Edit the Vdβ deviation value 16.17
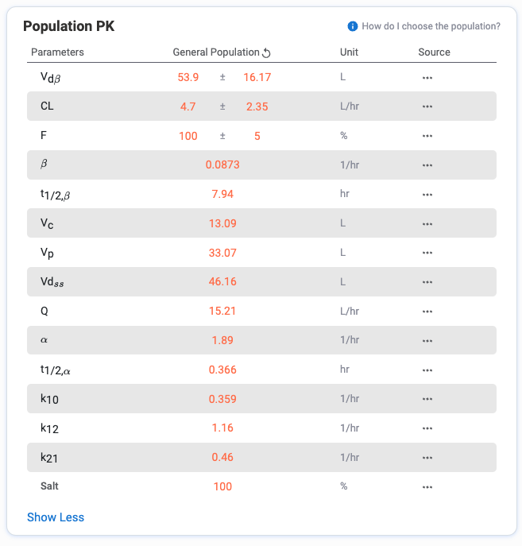This screenshot has width=522, height=546. [x=257, y=77]
